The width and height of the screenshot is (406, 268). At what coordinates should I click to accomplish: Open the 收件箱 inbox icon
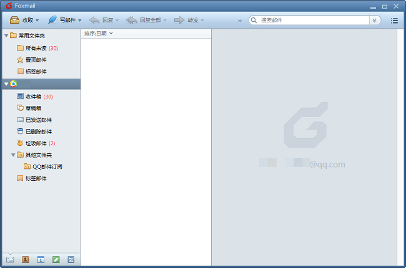tap(20, 97)
